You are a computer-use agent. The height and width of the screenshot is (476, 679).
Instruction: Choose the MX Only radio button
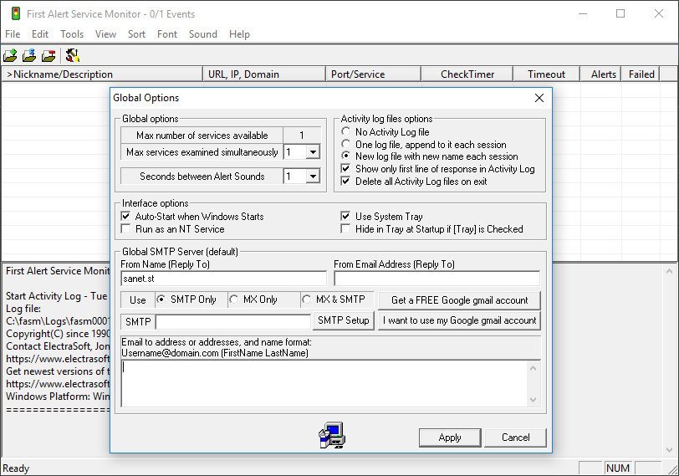pos(234,300)
